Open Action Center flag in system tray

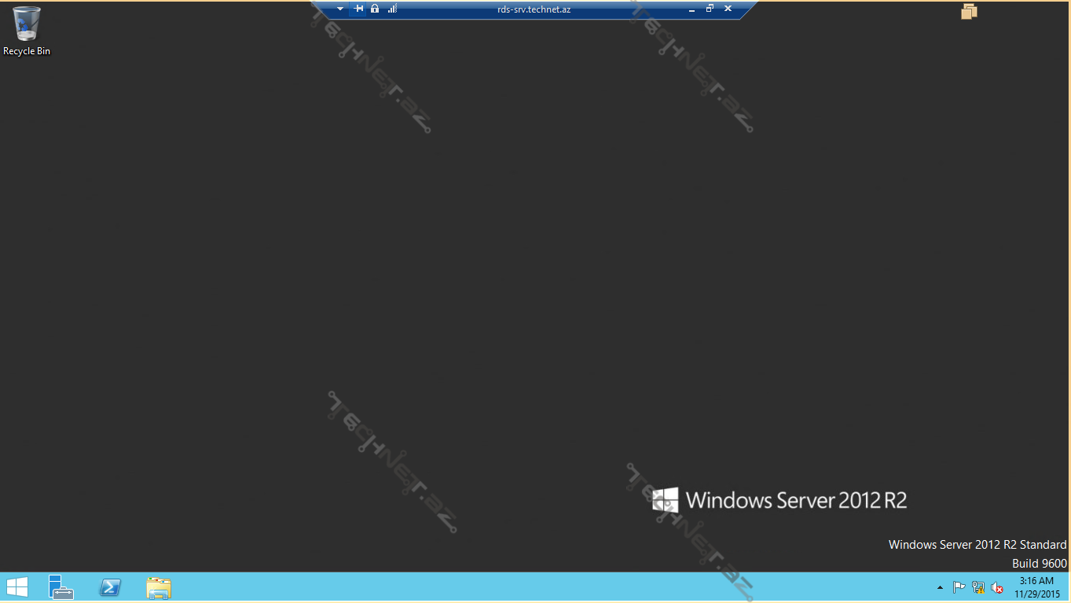point(959,587)
